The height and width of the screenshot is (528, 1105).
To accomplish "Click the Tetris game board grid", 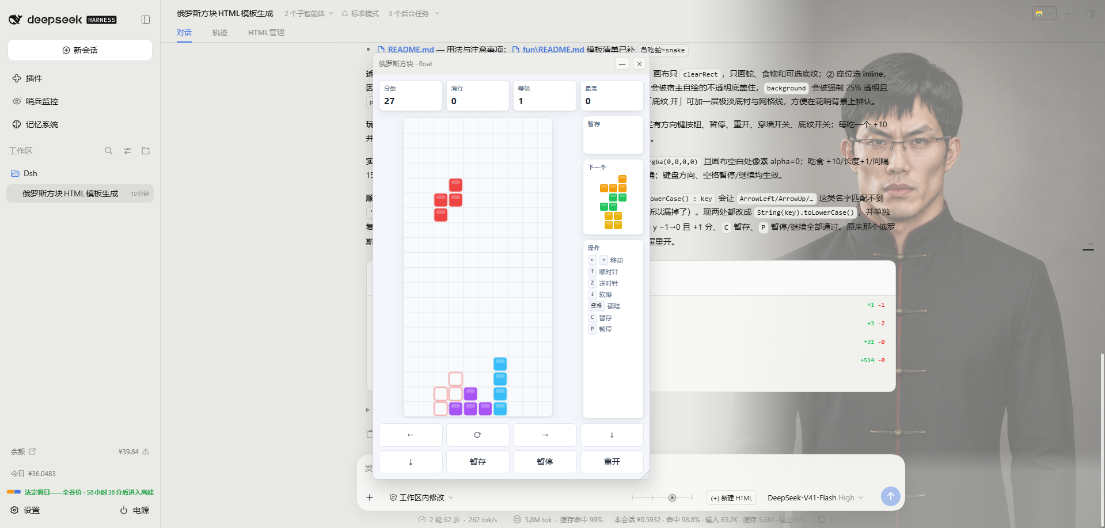I will [478, 267].
